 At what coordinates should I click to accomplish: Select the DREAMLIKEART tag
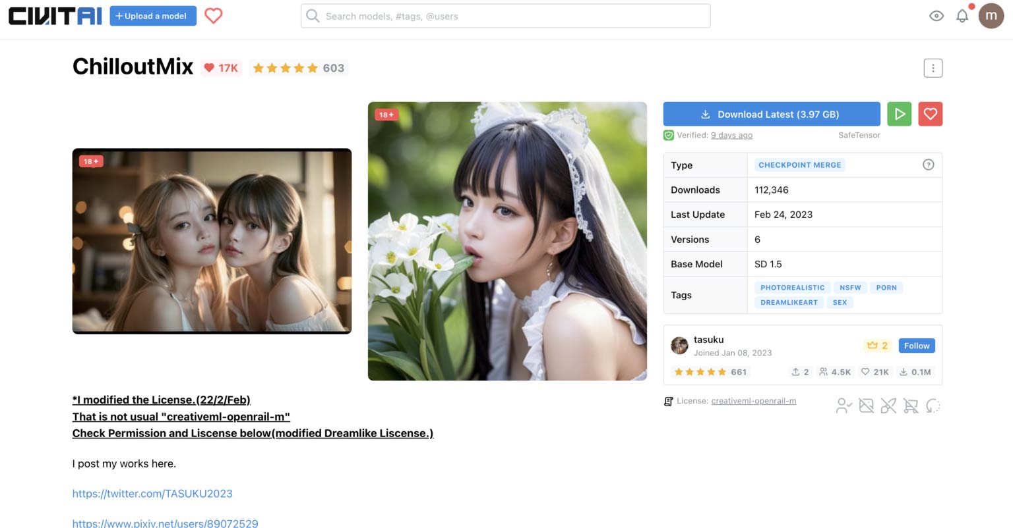[789, 303]
